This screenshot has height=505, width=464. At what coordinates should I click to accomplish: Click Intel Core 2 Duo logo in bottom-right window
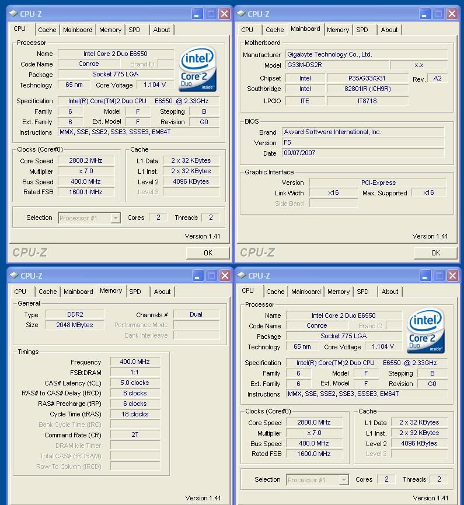coord(425,331)
